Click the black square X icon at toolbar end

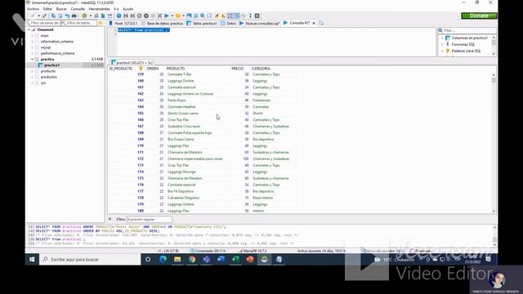[x=257, y=16]
